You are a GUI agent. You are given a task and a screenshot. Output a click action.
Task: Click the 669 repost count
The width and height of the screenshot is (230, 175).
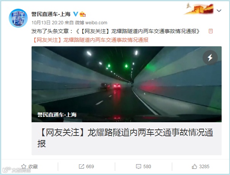pyautogui.click(x=90, y=167)
